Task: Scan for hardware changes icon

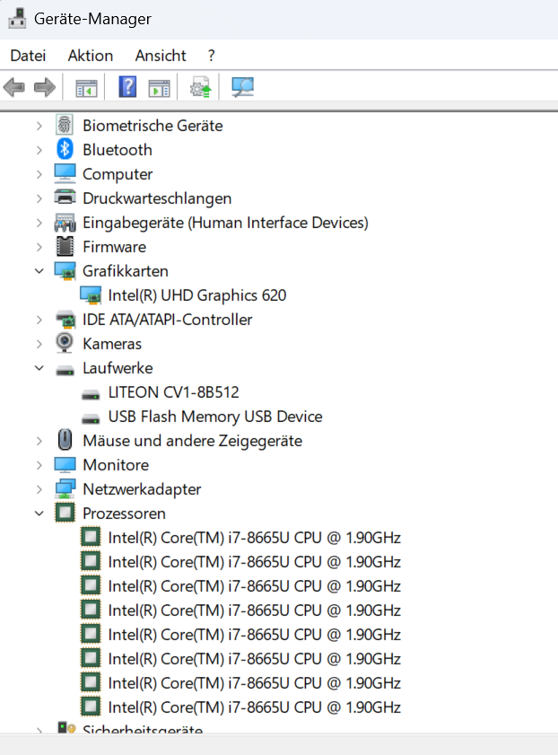Action: click(242, 87)
